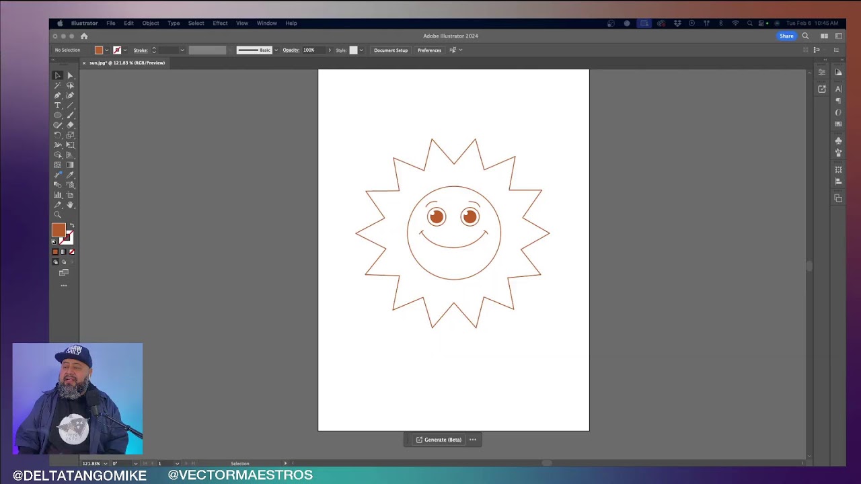Choose the Perspective Grid tool
Screen dimensions: 861x484
(70, 155)
